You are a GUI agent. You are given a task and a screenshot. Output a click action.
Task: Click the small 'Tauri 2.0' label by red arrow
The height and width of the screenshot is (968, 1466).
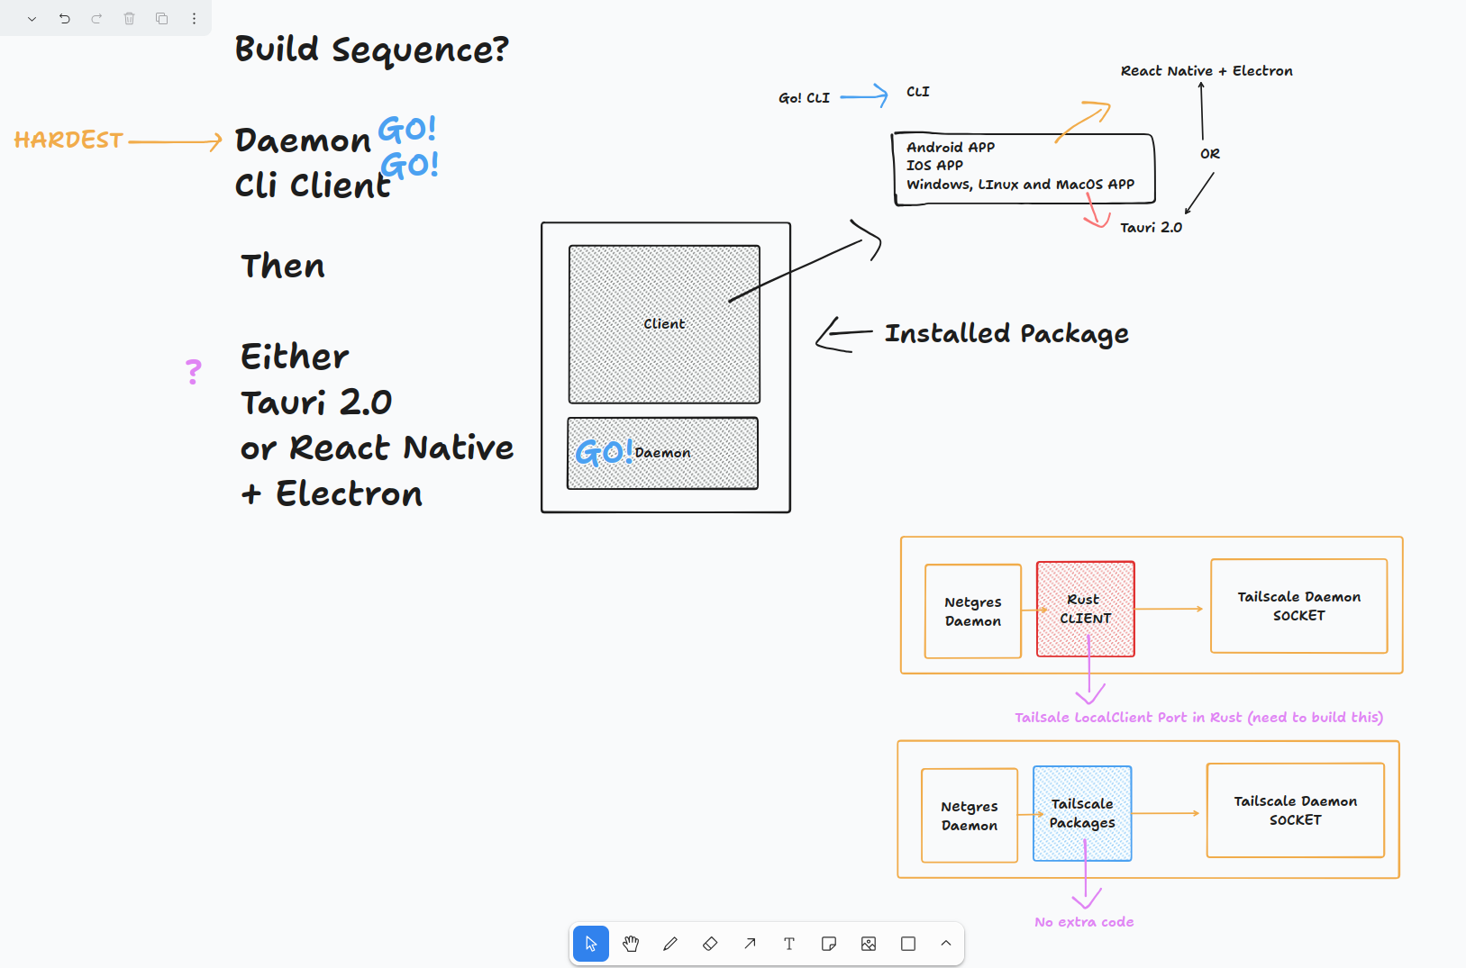point(1151,228)
